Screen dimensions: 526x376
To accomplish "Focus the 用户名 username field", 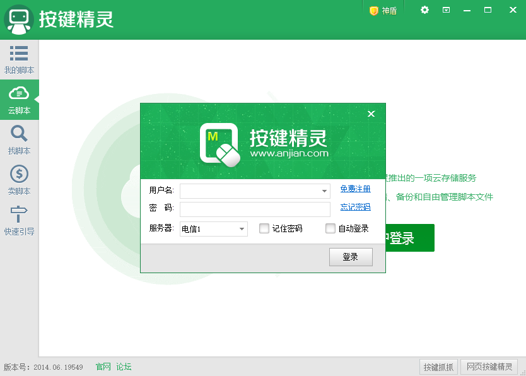I will coord(255,191).
